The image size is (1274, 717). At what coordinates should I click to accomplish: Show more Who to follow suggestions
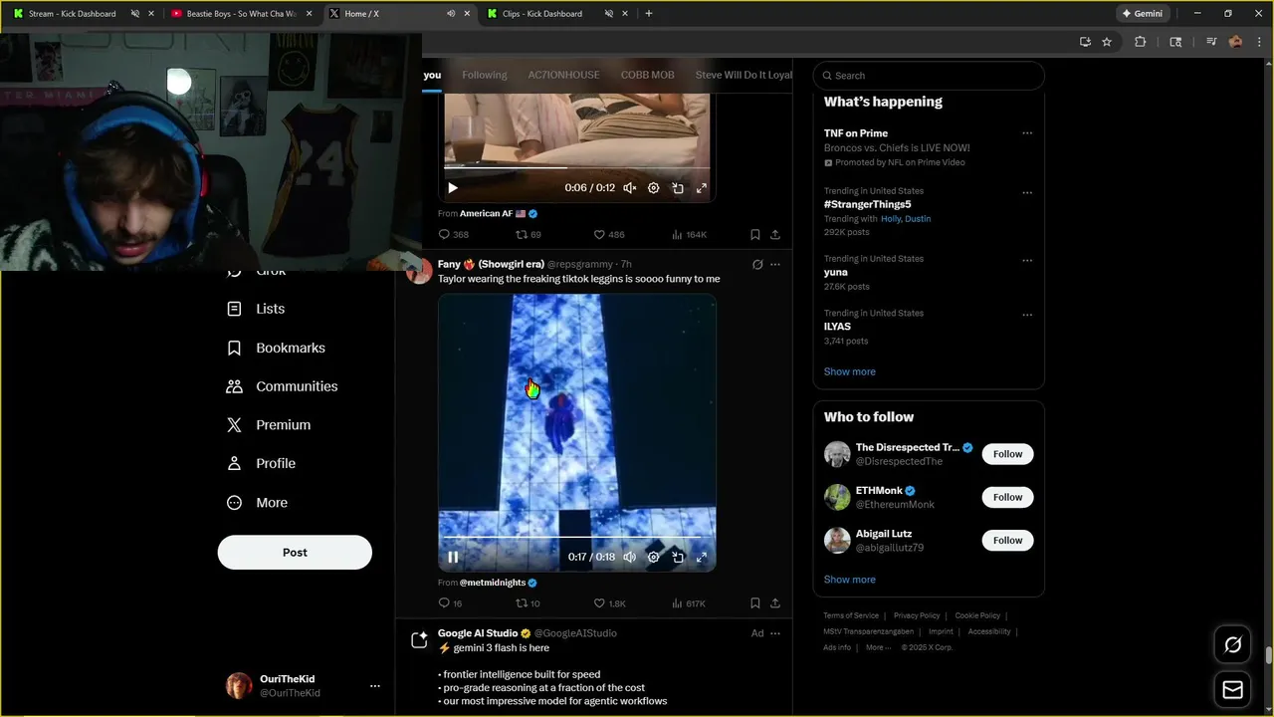849,580
